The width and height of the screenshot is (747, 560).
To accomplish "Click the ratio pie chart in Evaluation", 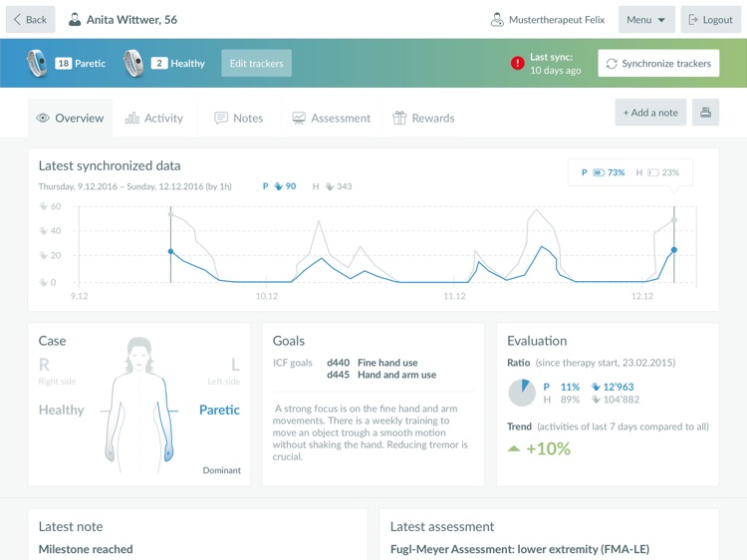I will click(x=522, y=393).
